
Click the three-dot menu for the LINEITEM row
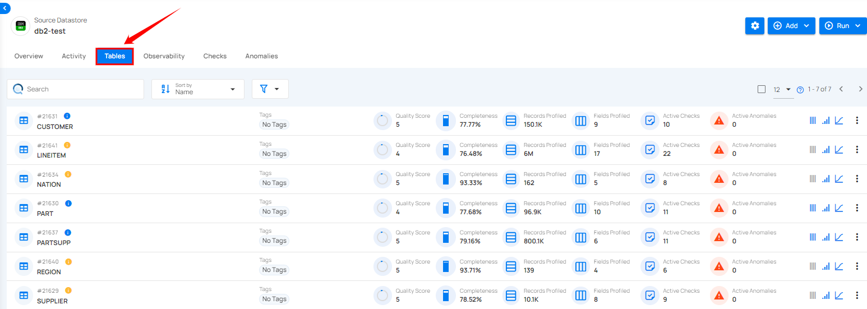point(856,149)
